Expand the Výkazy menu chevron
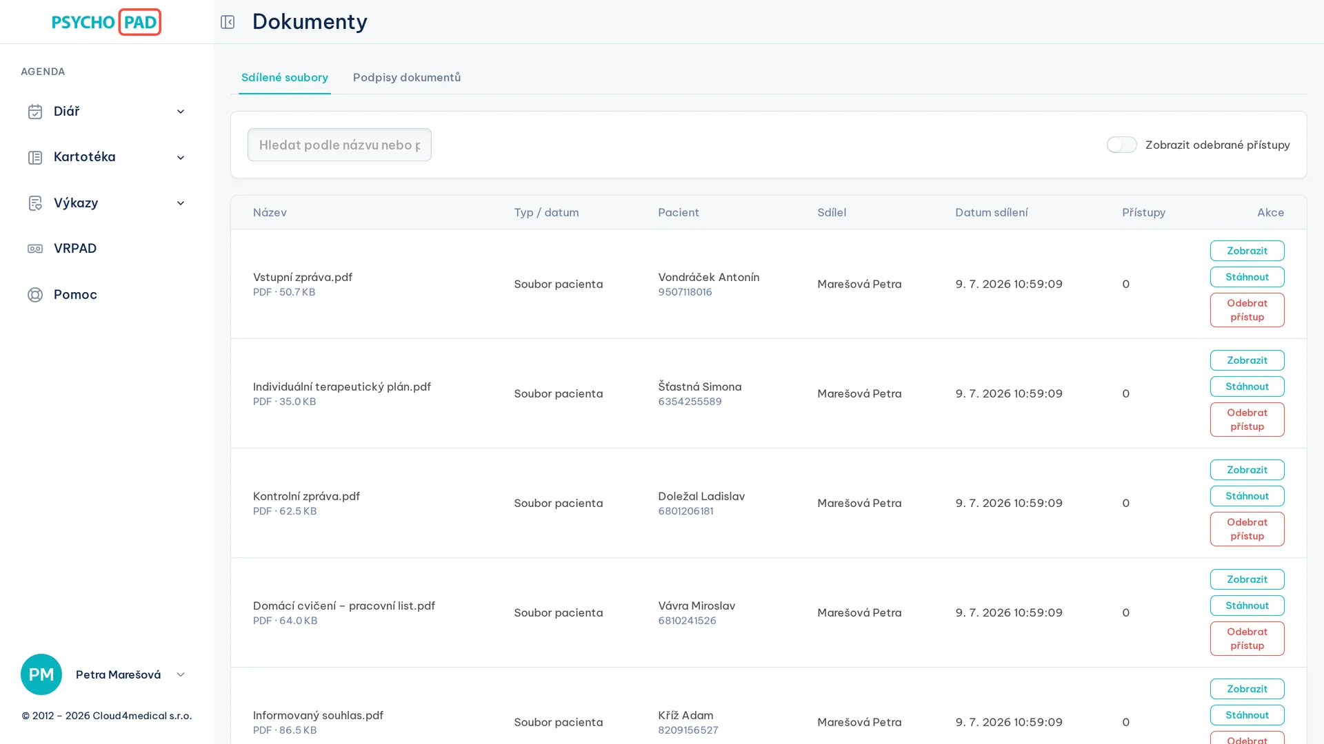The image size is (1324, 744). (181, 203)
